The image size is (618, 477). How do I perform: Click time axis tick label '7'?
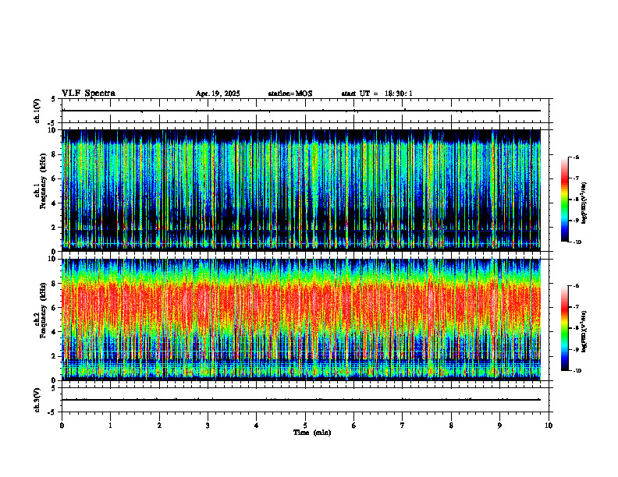[x=403, y=426]
